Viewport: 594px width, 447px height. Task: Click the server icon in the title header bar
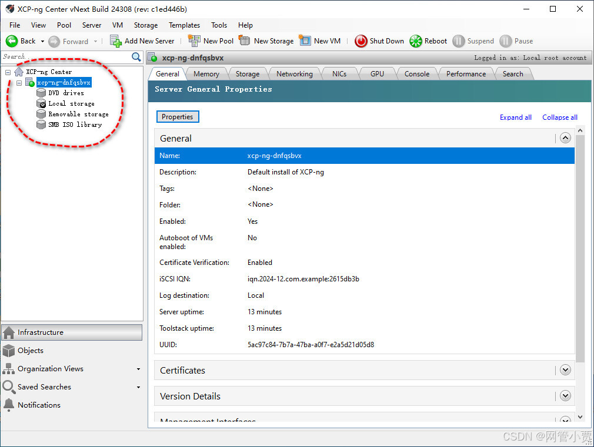153,58
